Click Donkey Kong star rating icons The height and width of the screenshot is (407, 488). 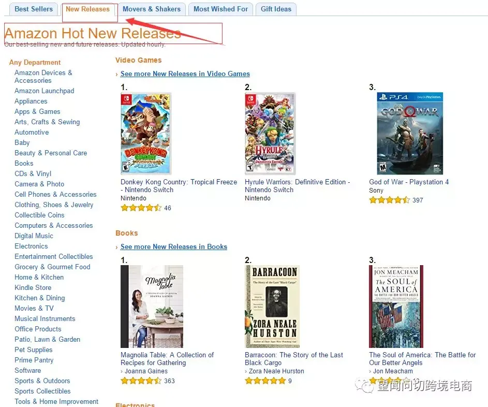point(141,208)
